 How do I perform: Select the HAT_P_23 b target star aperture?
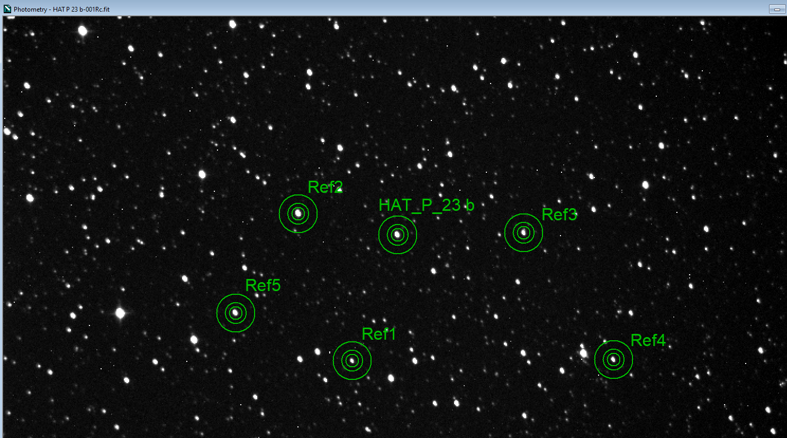tap(397, 235)
